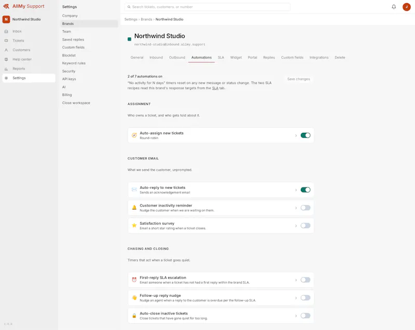The width and height of the screenshot is (415, 330).
Task: Click the compass icon for Auto-assign
Action: tap(134, 135)
